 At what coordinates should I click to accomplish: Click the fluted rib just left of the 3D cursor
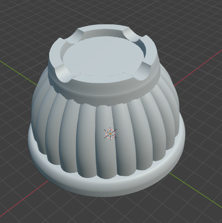(87, 140)
